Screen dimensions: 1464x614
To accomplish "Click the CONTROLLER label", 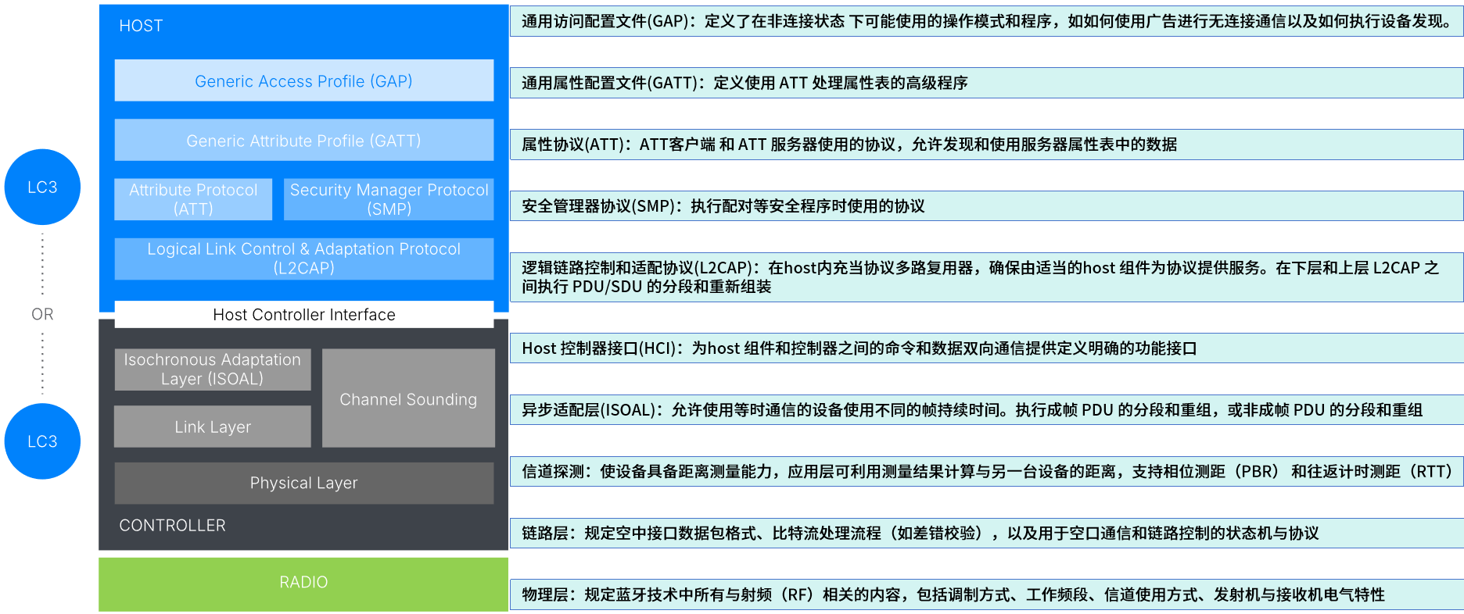I will pos(172,525).
